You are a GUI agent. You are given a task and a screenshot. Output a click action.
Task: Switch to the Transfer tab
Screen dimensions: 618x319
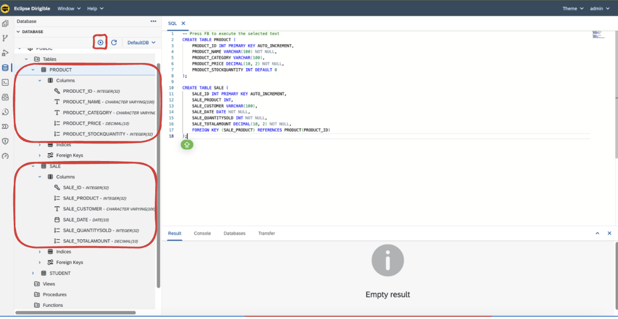(x=266, y=233)
